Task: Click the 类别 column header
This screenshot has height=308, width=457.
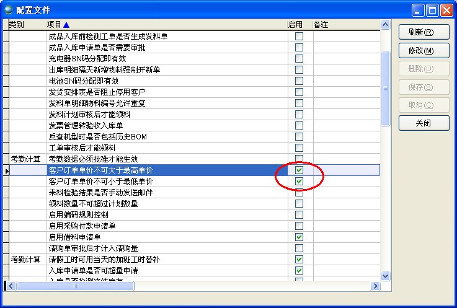Action: pyautogui.click(x=17, y=24)
